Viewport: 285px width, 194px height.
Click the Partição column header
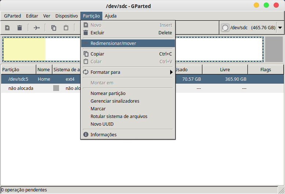[19, 69]
